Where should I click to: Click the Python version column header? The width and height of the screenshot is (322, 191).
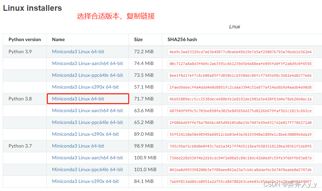click(x=25, y=39)
